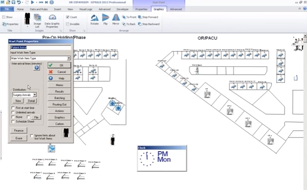Open the Visual Logic tab

click(86, 9)
